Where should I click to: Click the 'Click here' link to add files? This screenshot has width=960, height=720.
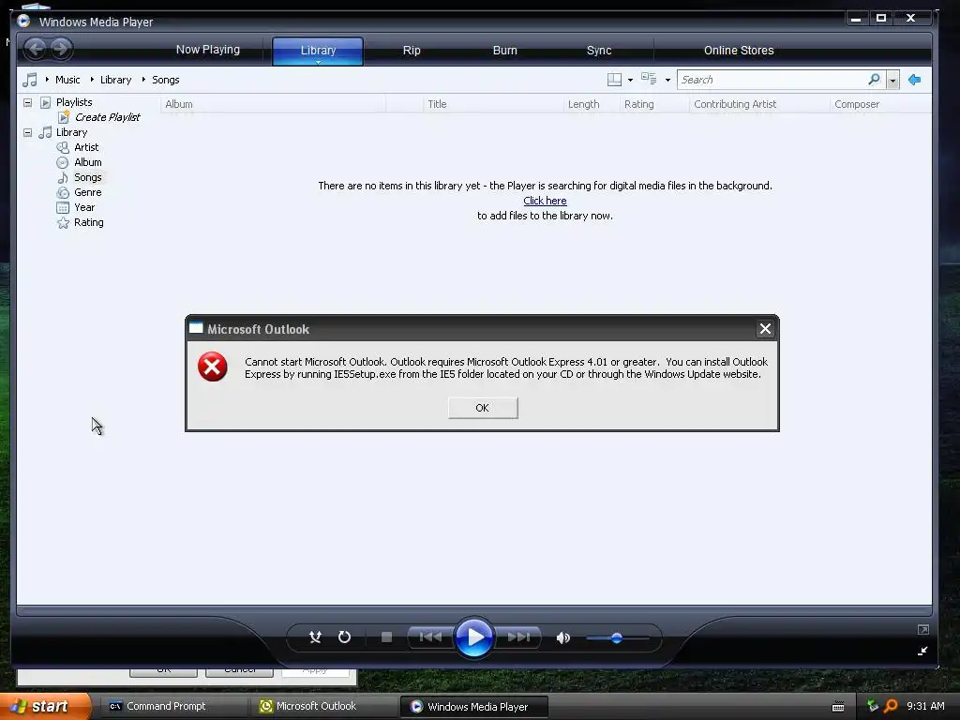[545, 201]
